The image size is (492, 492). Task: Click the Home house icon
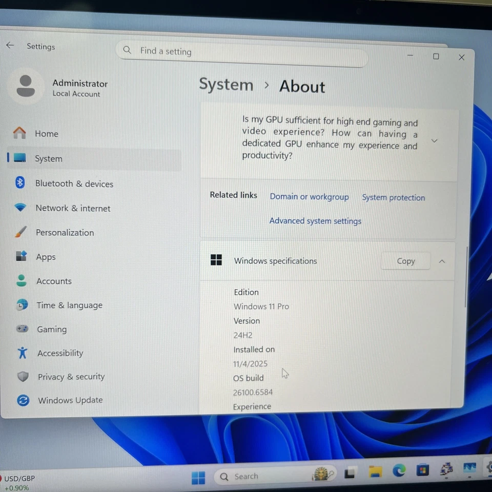click(19, 133)
